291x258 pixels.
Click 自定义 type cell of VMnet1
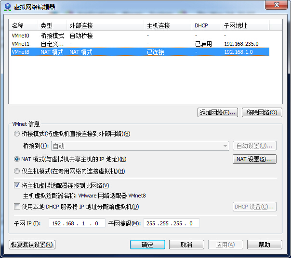52,44
